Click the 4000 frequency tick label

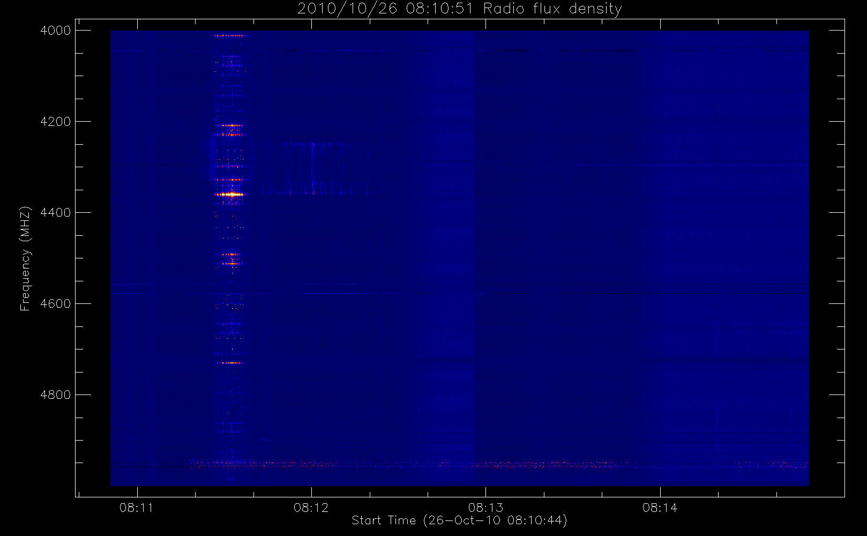(x=56, y=31)
